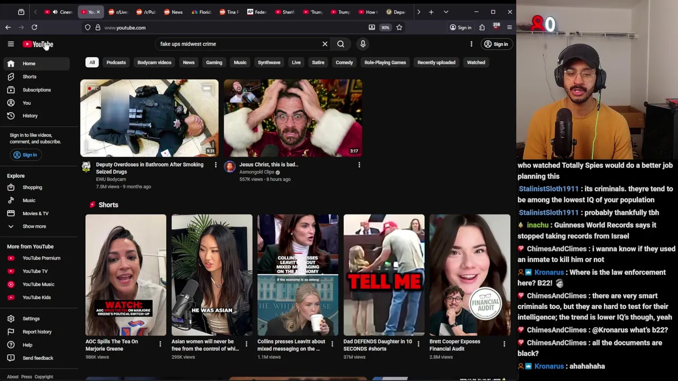Select the Live filter chip
Image resolution: width=678 pixels, height=381 pixels.
click(296, 62)
